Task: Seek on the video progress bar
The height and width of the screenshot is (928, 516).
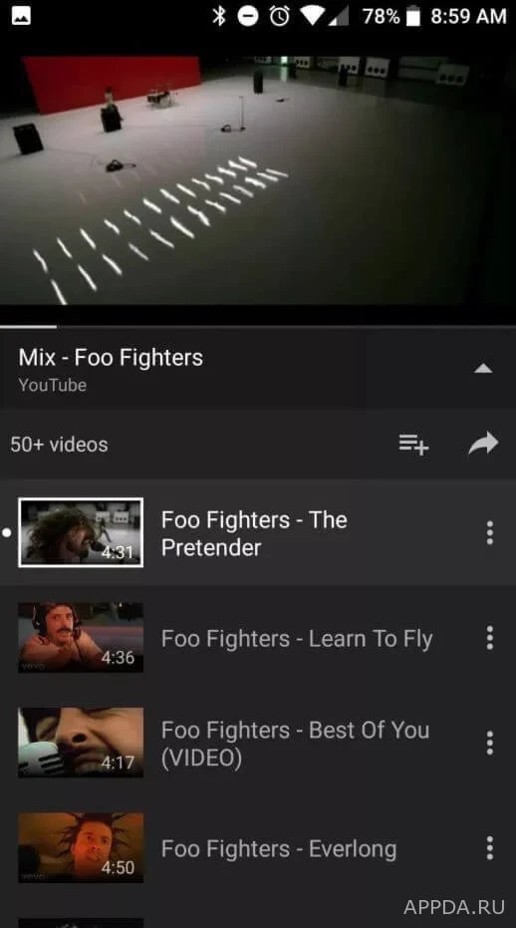Action: tap(258, 326)
